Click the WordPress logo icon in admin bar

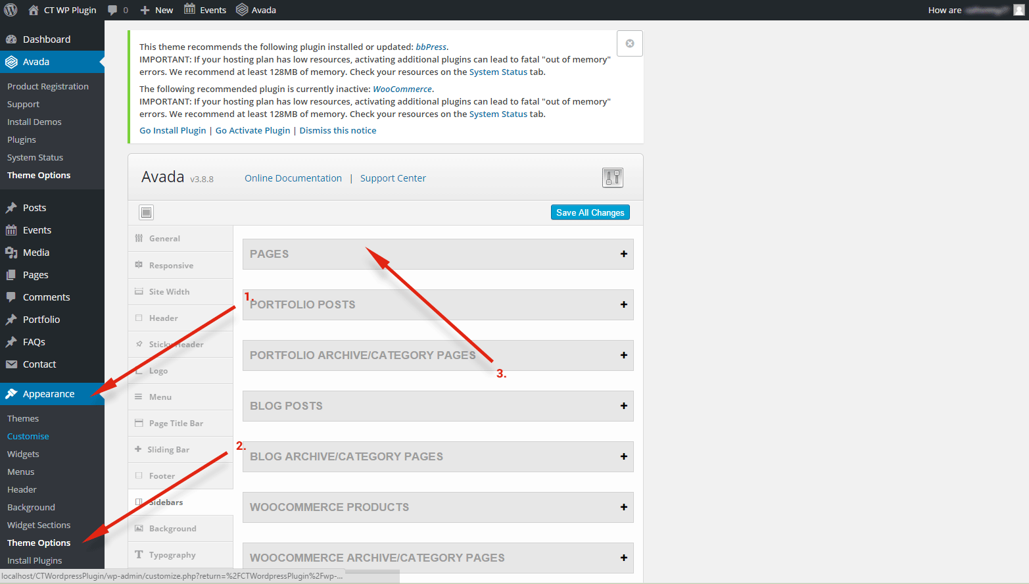(11, 10)
